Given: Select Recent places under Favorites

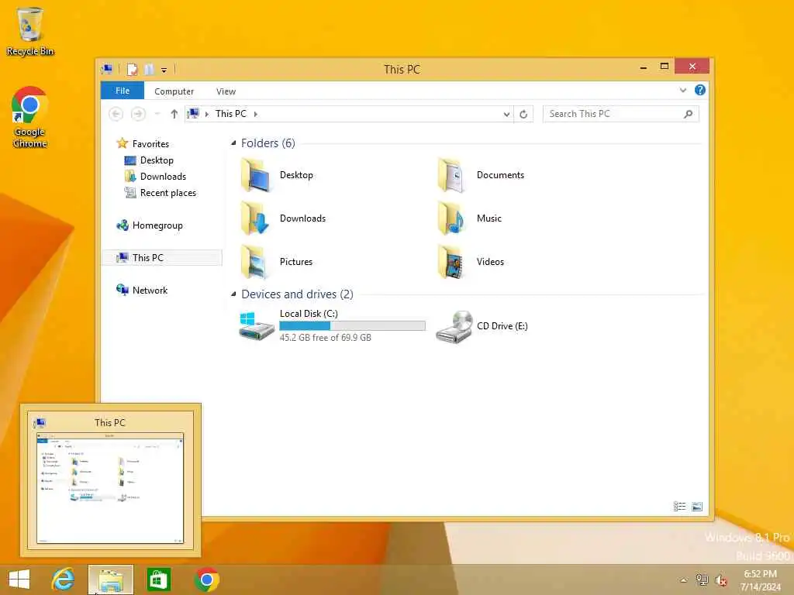Looking at the screenshot, I should pos(160,193).
